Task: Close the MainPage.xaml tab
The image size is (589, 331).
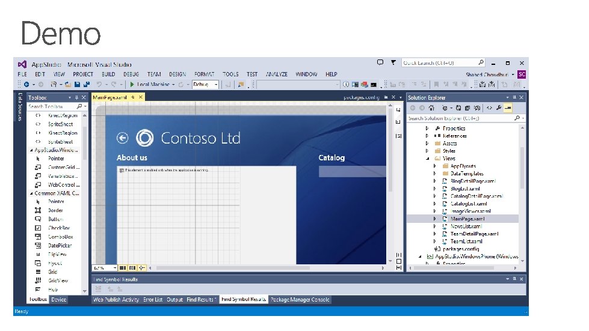Action: pos(141,97)
